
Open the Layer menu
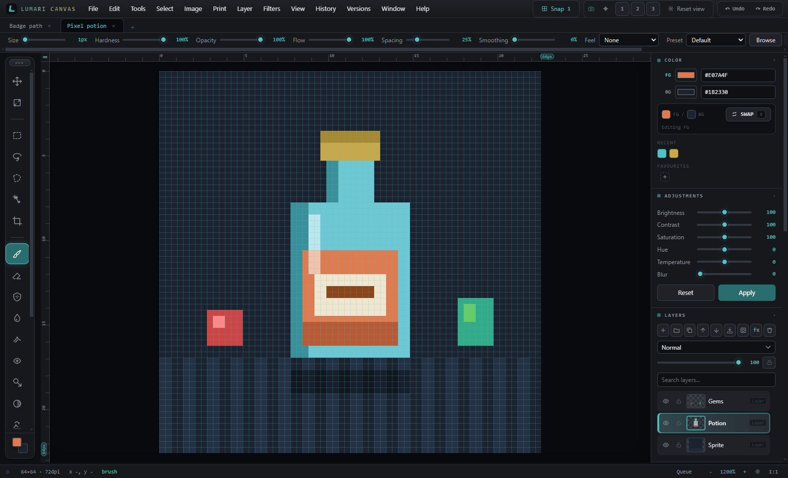245,9
